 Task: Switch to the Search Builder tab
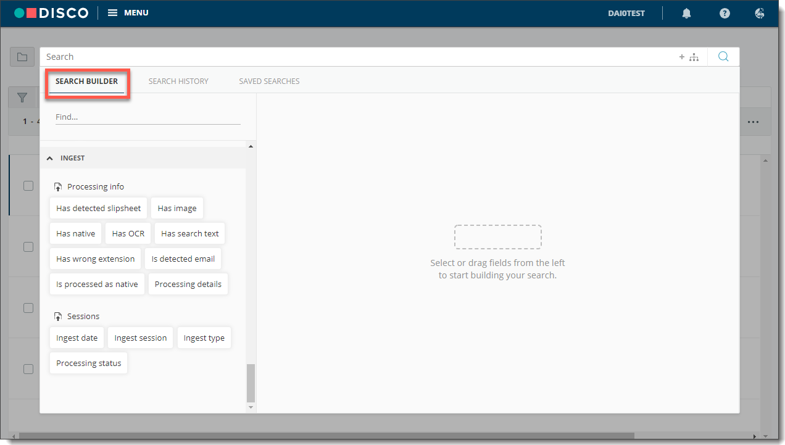tap(86, 81)
